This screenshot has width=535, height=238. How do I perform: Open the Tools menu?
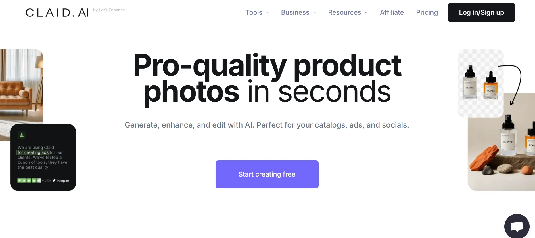tap(254, 12)
